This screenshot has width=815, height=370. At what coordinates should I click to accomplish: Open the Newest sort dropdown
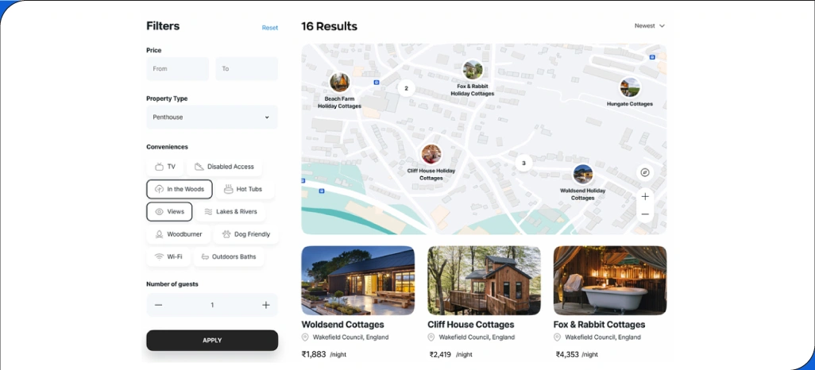tap(650, 25)
